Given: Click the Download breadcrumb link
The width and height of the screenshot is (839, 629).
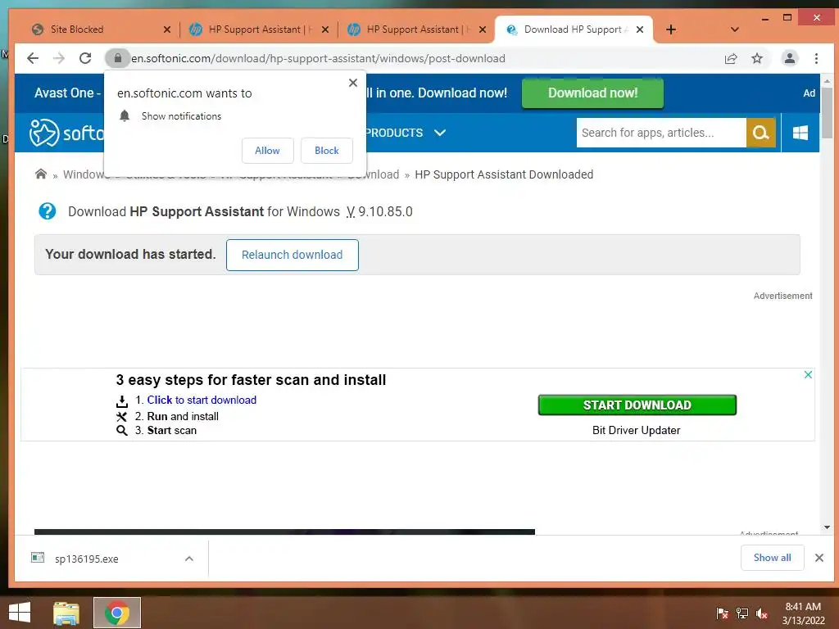Looking at the screenshot, I should [x=374, y=174].
